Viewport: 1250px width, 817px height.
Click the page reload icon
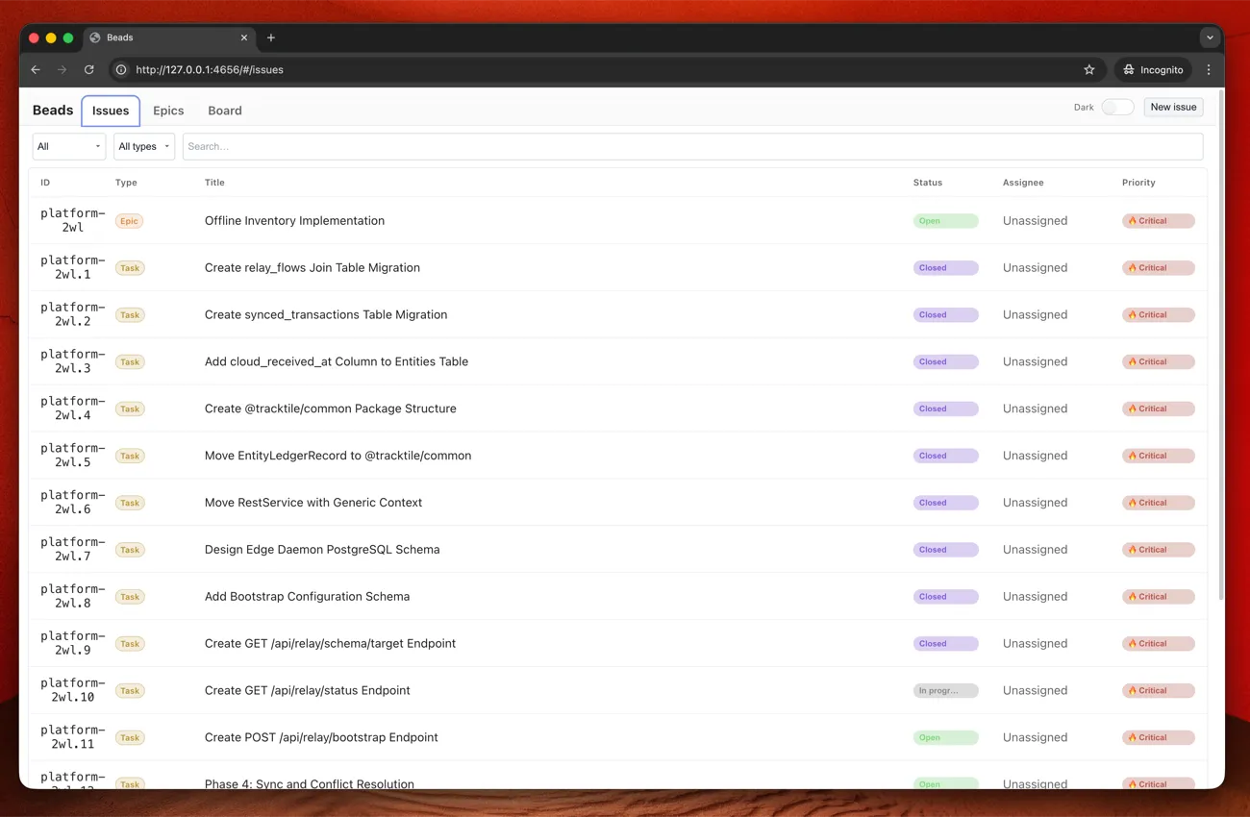pyautogui.click(x=88, y=69)
